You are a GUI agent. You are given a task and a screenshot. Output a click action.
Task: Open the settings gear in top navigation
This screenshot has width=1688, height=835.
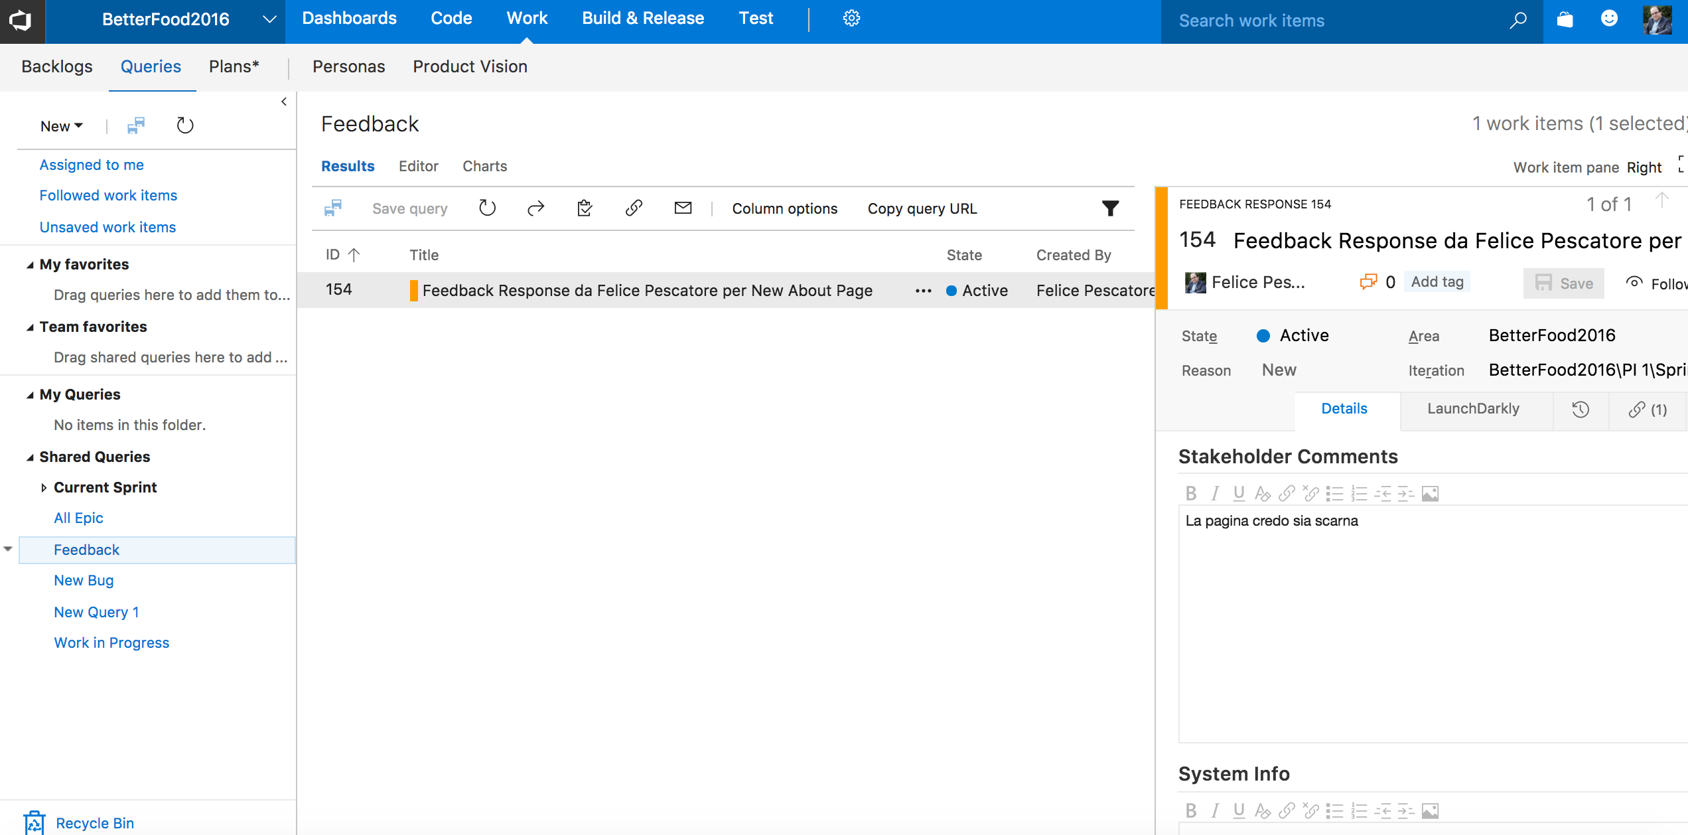851,19
